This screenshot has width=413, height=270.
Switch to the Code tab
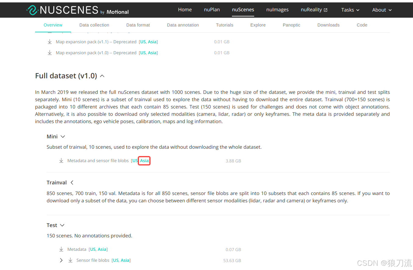point(362,25)
